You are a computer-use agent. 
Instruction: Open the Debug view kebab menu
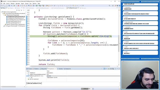[24, 10]
